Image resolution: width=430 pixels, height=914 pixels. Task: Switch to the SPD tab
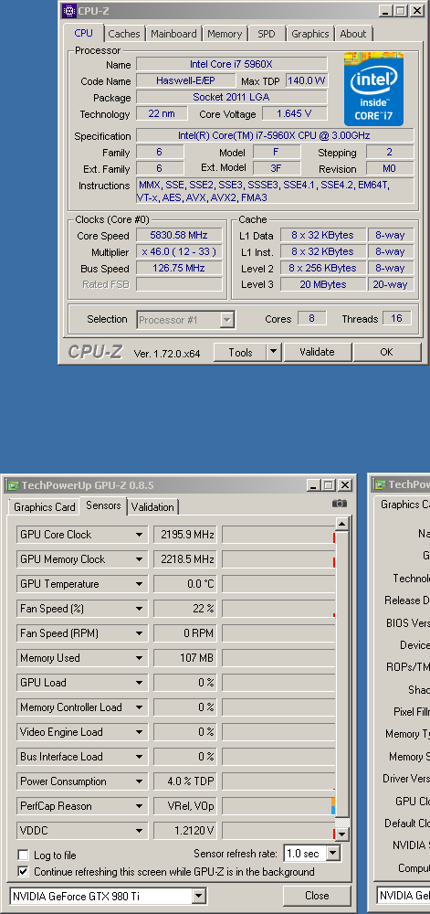tap(267, 34)
